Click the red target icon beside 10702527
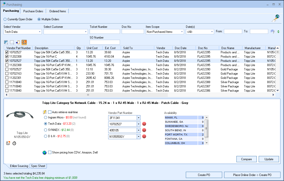284x181 pixels. click(x=144, y=124)
